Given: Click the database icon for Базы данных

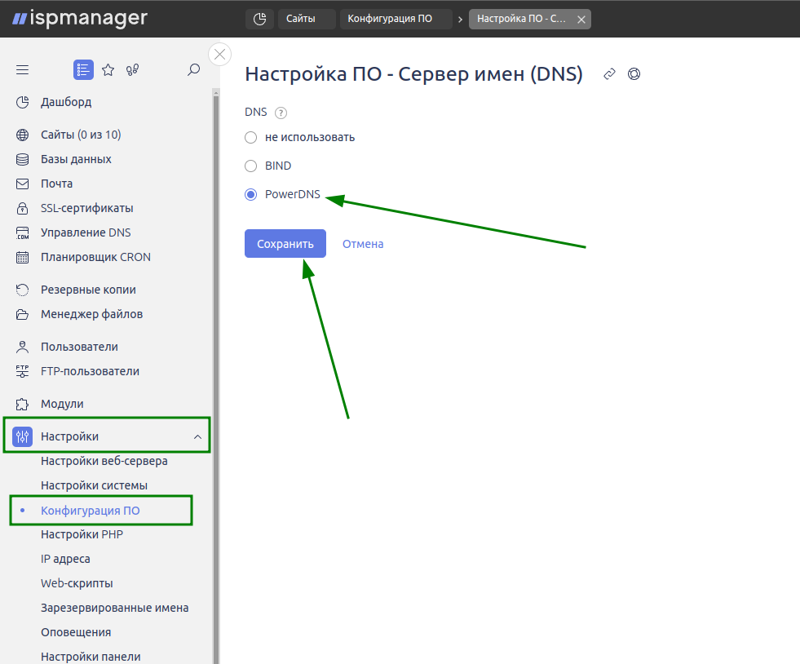Looking at the screenshot, I should (23, 159).
